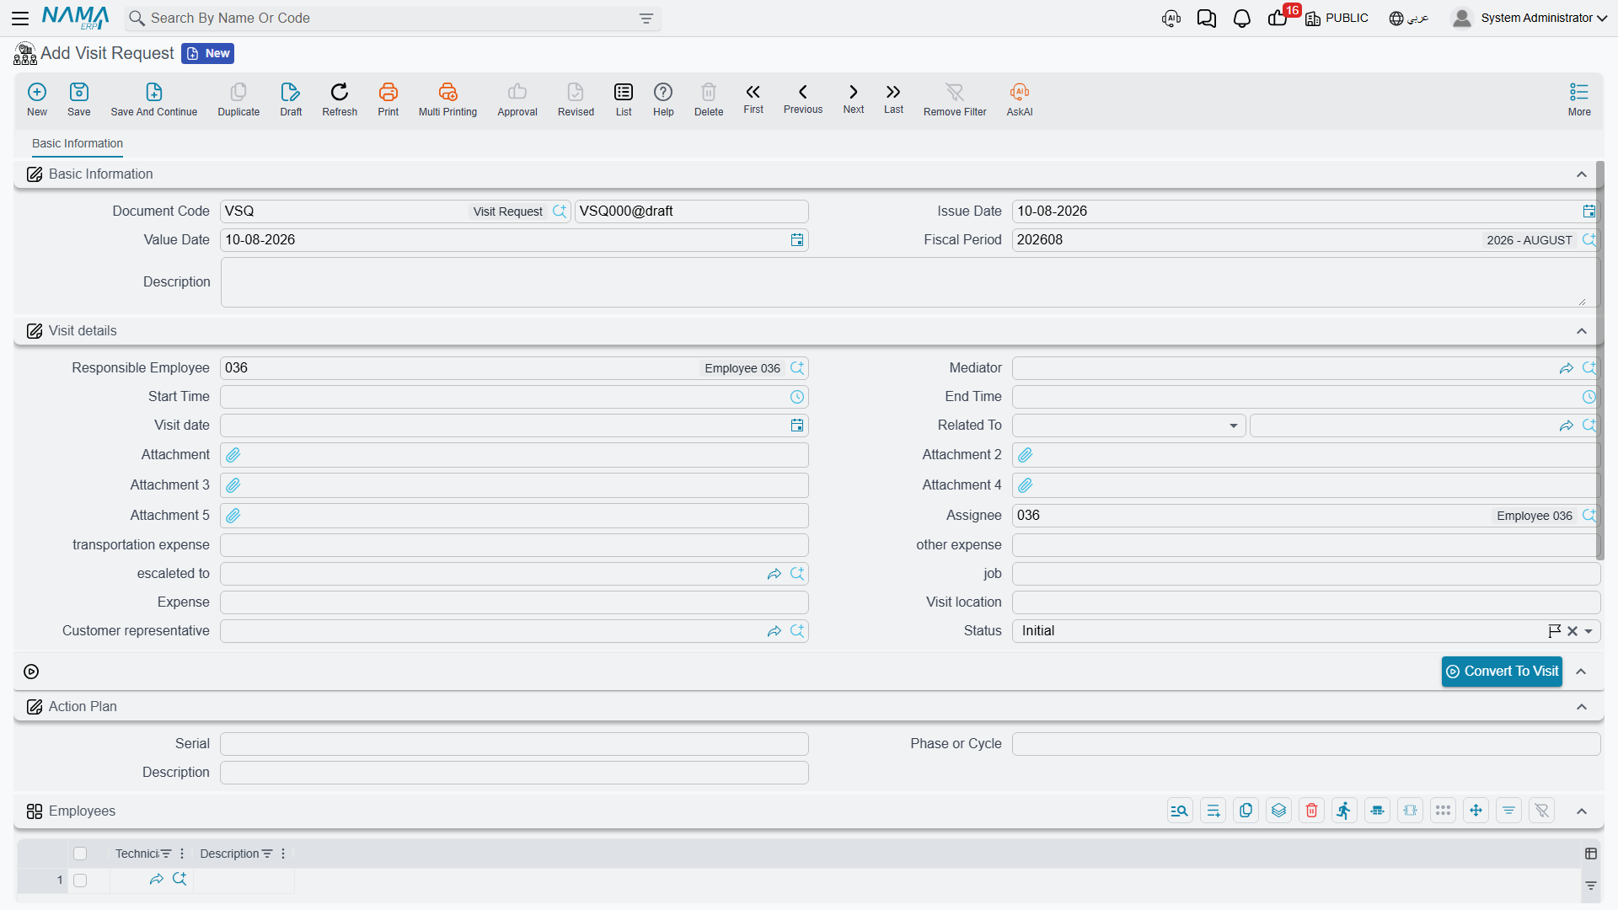Clear the Status value with X

tap(1572, 631)
